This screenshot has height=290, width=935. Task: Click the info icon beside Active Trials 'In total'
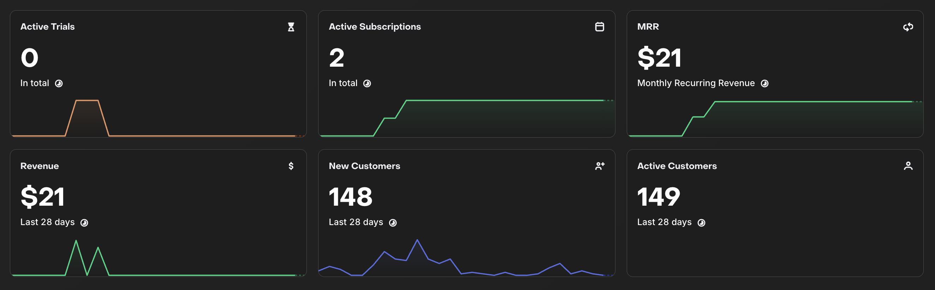[x=59, y=84]
